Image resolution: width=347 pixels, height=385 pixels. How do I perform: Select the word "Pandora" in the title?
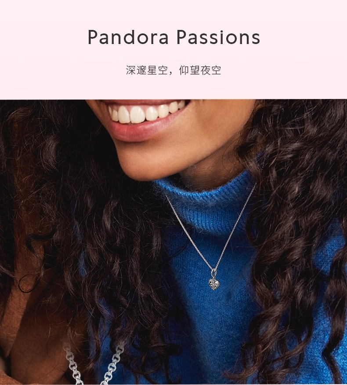click(x=128, y=37)
